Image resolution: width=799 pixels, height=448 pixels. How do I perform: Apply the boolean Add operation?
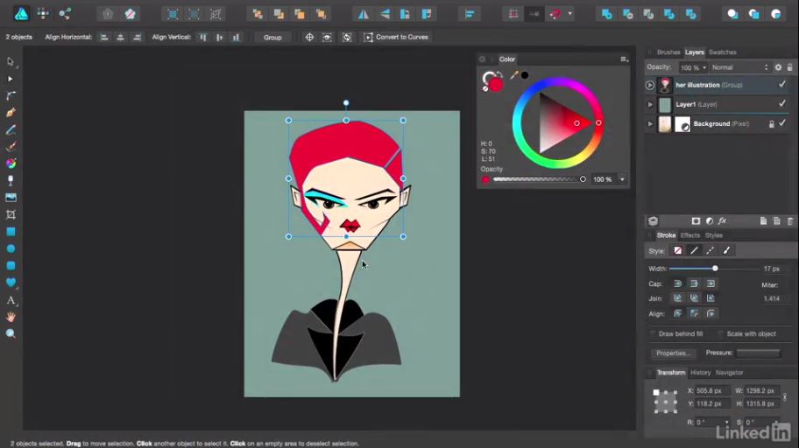(606, 14)
